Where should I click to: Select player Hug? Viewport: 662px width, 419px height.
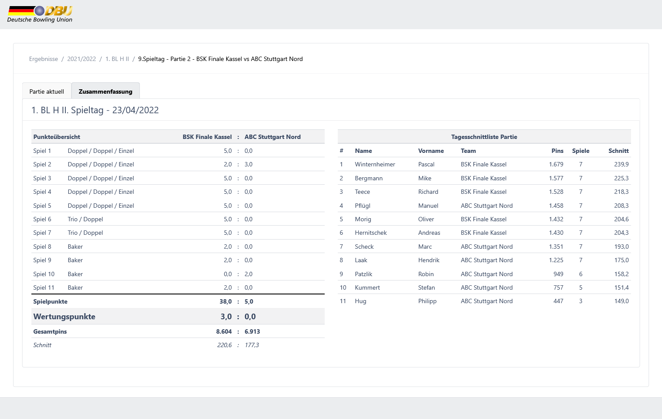pyautogui.click(x=360, y=301)
